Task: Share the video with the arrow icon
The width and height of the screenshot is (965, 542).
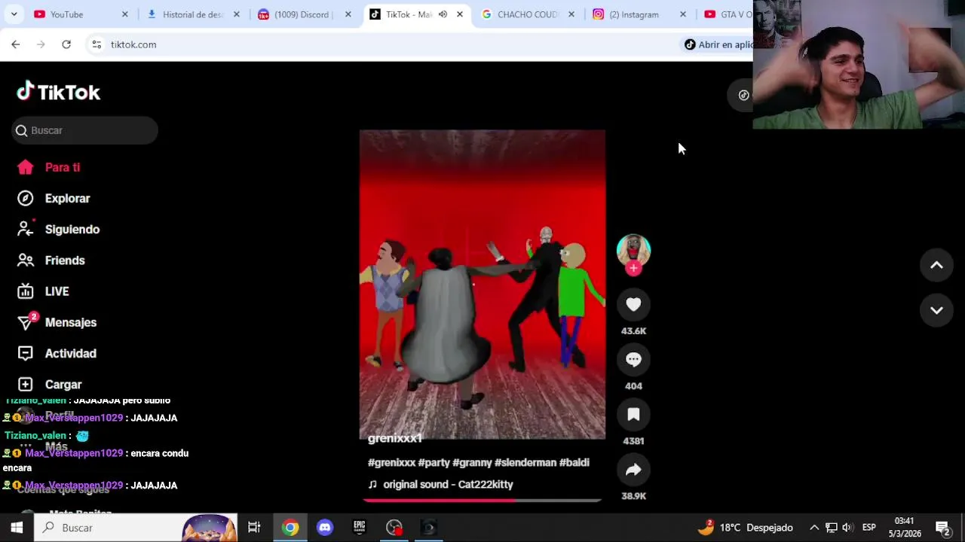Action: pyautogui.click(x=633, y=470)
